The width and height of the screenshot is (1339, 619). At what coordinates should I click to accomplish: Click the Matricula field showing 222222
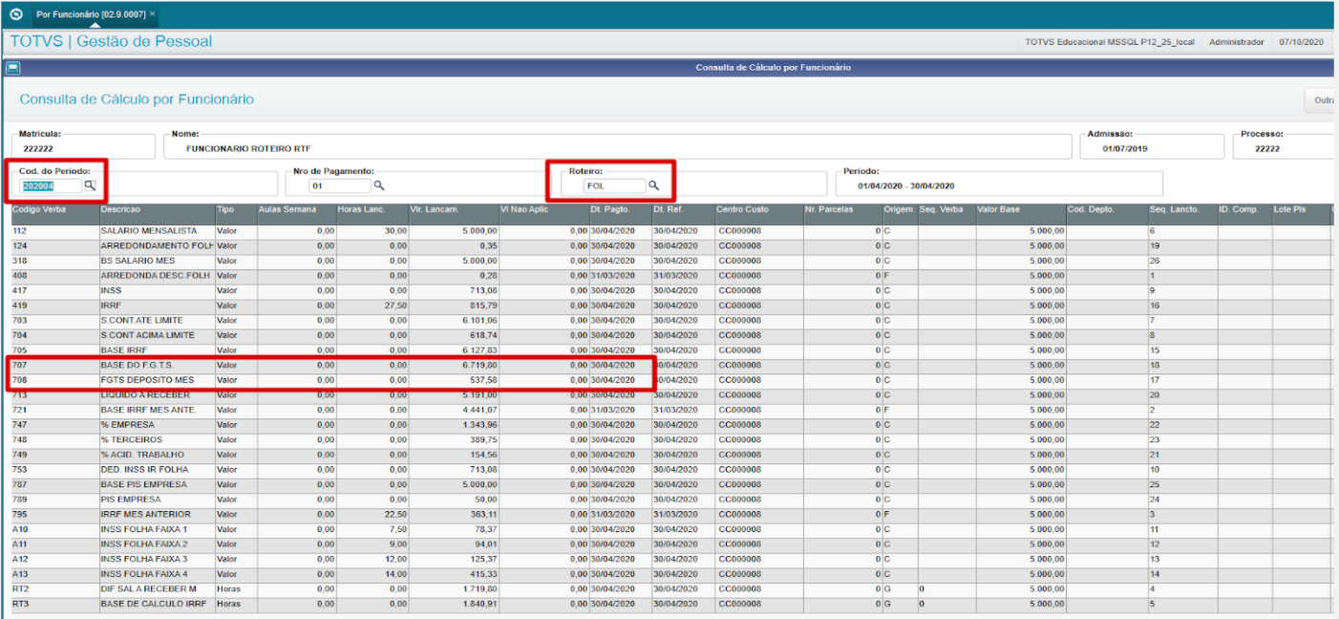click(x=83, y=146)
